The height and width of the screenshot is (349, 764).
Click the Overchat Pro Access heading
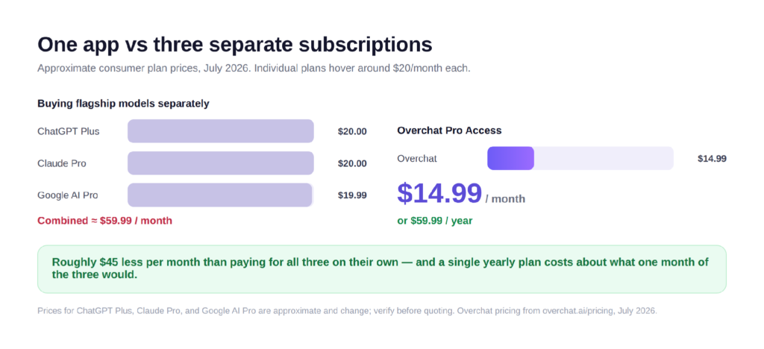(449, 131)
